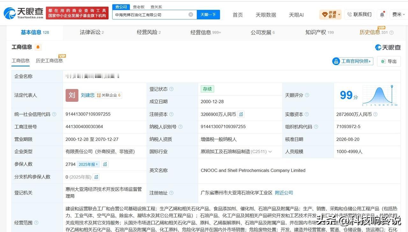Switch to the 查公司 search tab
408x232 pixels.
pyautogui.click(x=121, y=7)
